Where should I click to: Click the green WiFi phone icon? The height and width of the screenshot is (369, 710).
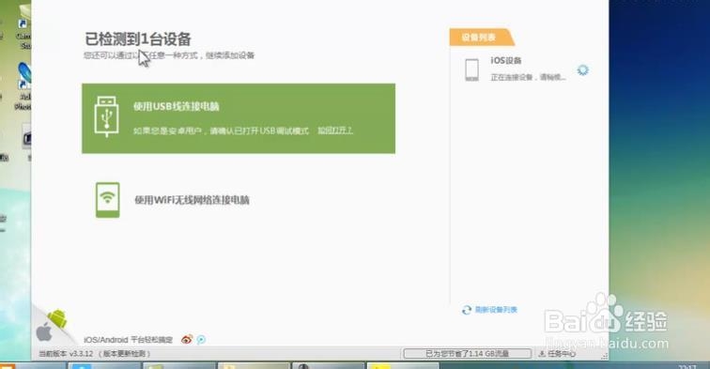pyautogui.click(x=108, y=200)
